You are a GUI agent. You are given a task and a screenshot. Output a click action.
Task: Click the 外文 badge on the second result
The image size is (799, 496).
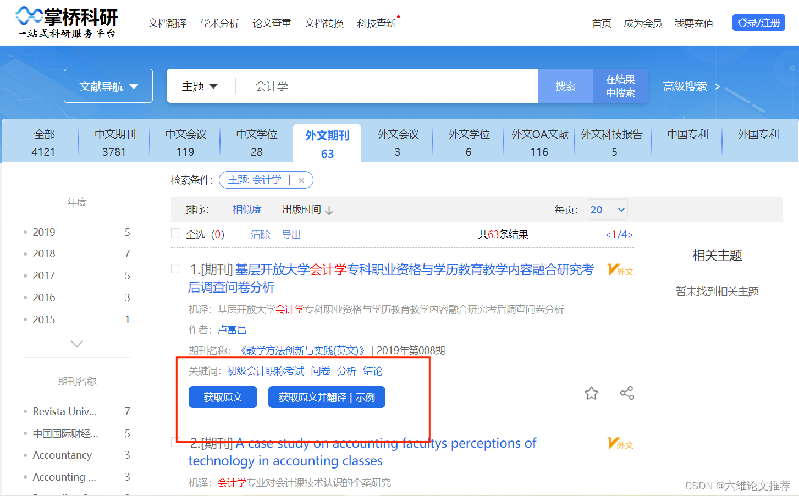(620, 443)
